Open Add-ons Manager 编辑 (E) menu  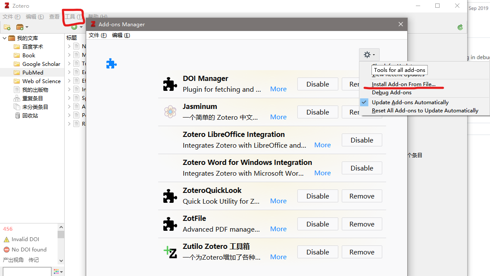point(121,35)
